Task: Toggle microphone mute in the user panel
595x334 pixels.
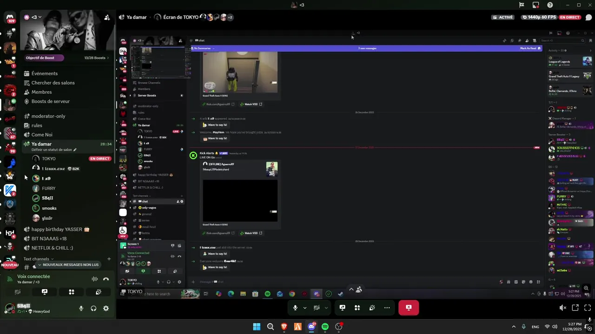Action: 81,308
